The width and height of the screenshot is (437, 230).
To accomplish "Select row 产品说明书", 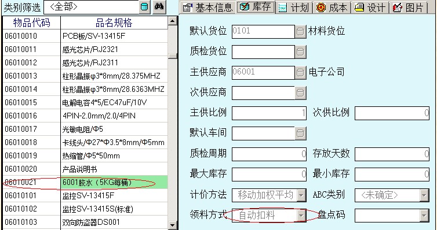I will tap(85, 169).
